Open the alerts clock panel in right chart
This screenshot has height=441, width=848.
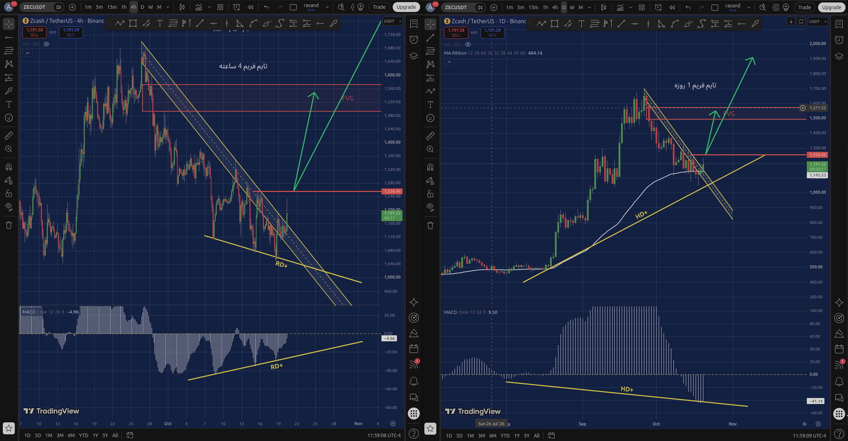(839, 40)
